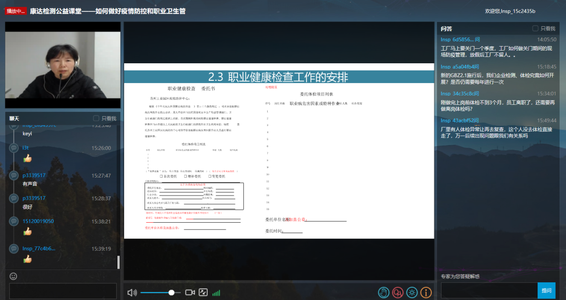Screen dimensions: 566x300
Task: Open question from Insp_6d5856...
Action: coord(460,39)
